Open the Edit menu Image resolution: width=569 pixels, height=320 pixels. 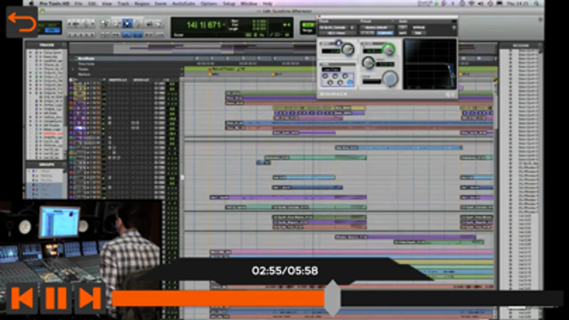tap(92, 4)
